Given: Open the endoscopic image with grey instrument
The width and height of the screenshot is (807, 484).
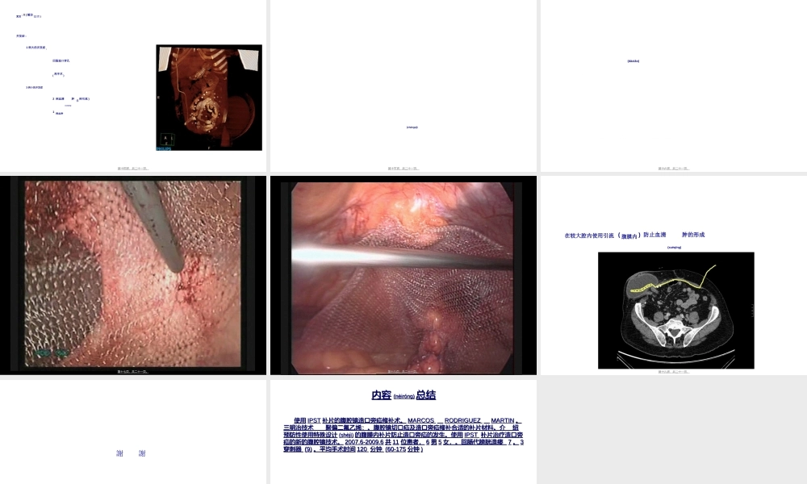Looking at the screenshot, I should (133, 273).
